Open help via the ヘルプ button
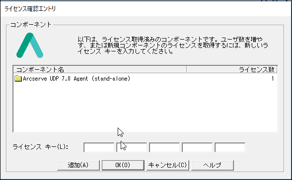 point(213,165)
